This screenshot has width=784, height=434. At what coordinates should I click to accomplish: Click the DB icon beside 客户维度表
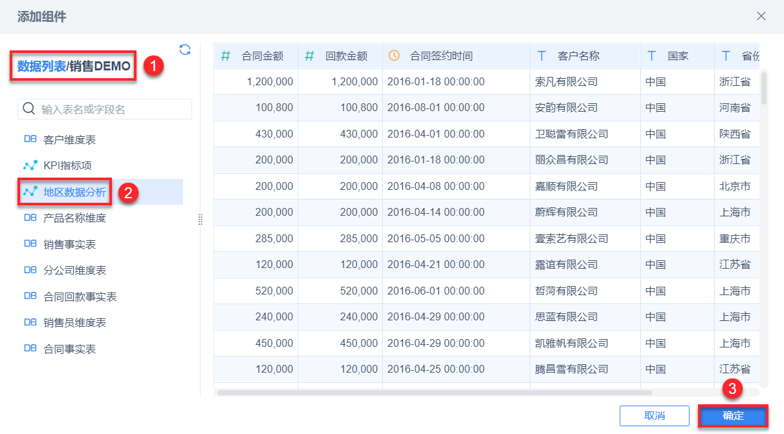[30, 139]
